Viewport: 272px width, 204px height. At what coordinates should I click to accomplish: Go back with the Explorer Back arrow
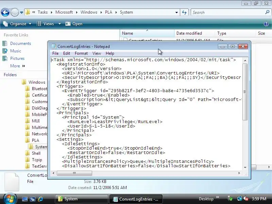(x=5, y=12)
